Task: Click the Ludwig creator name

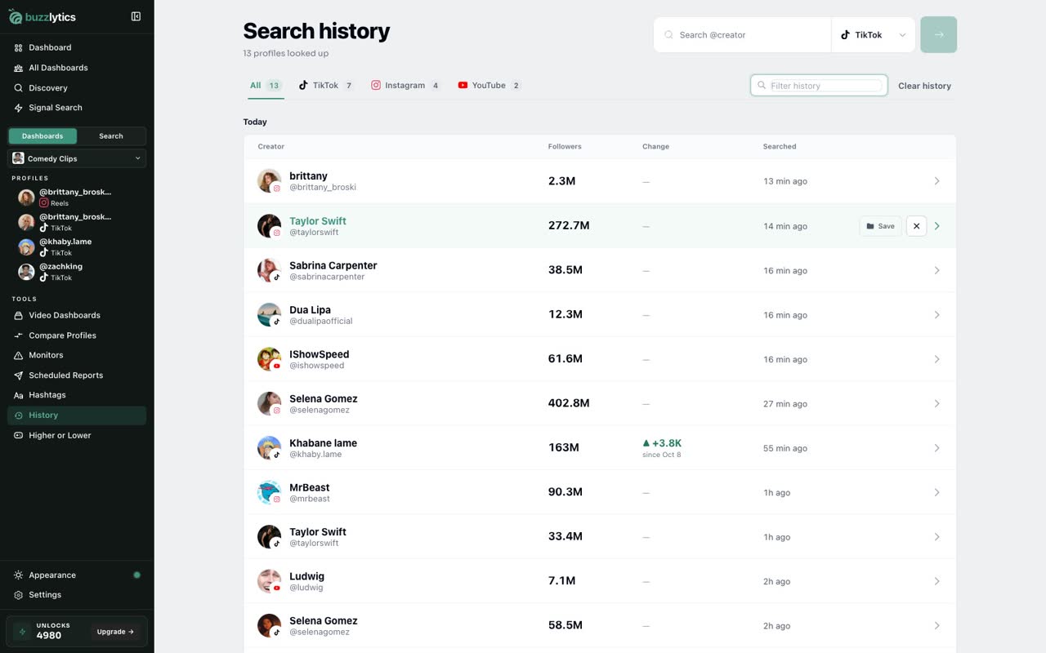Action: click(x=306, y=576)
